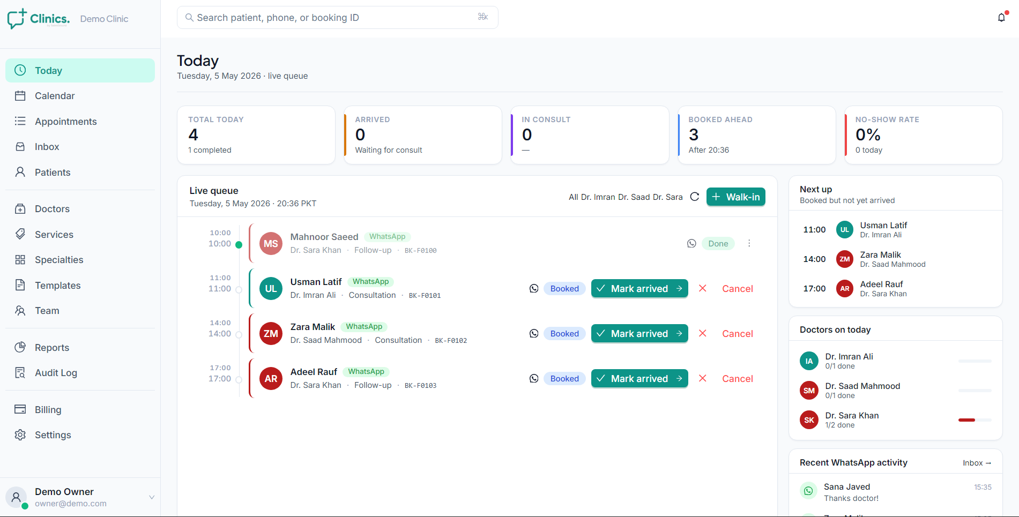Click the X icon on Usman Latif row

[703, 288]
